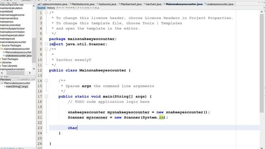Switch to the Source view button
The width and height of the screenshot is (265, 149).
41,8
